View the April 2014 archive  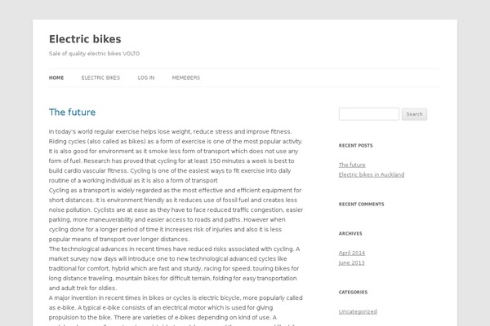pos(351,253)
